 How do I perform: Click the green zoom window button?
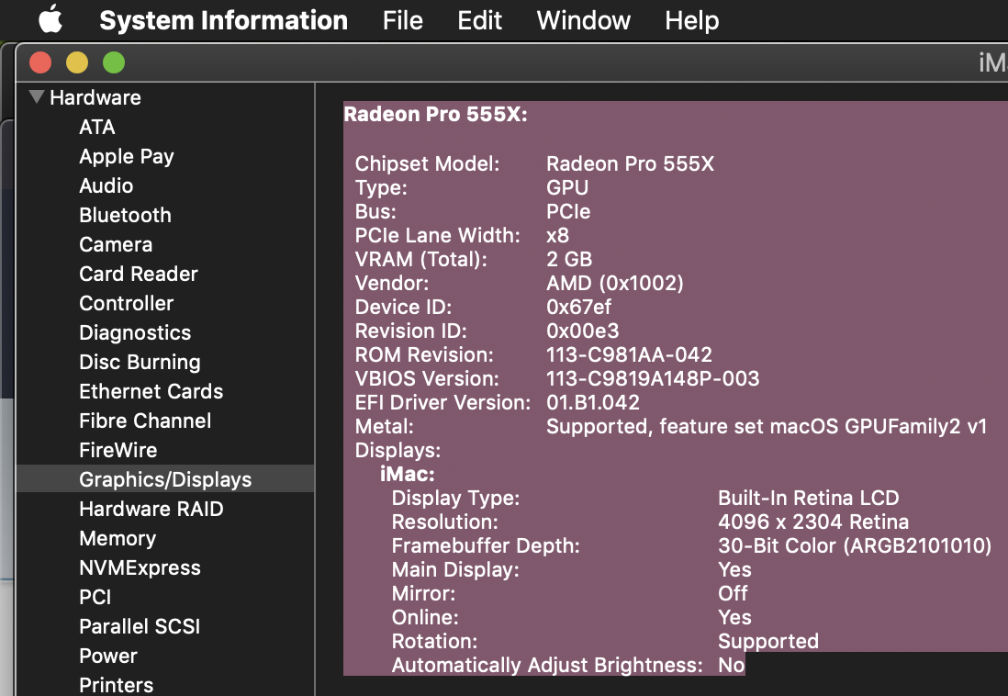point(114,62)
